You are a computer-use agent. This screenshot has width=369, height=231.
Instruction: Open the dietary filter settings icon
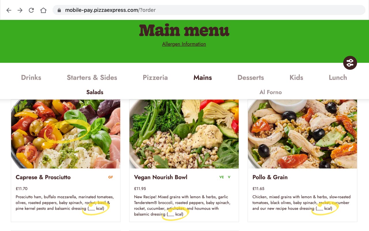[x=350, y=63]
